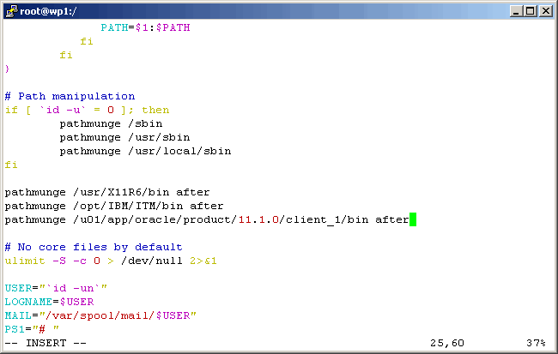This screenshot has width=558, height=354.
Task: Click the green cursor block after 'after'
Action: coord(413,220)
